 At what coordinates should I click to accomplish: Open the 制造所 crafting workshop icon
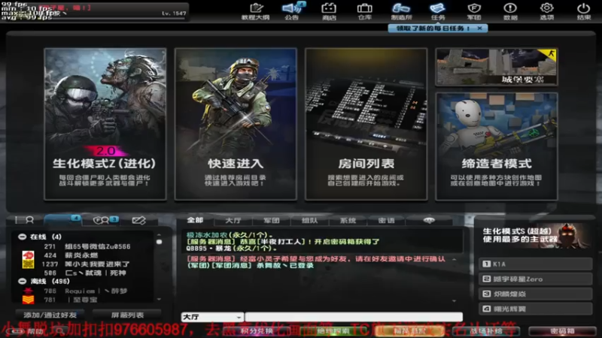coord(401,11)
